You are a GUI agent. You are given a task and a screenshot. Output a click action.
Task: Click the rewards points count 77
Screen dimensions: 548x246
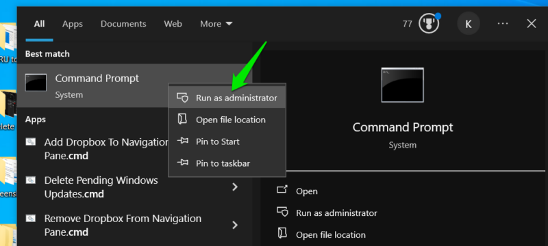point(407,24)
